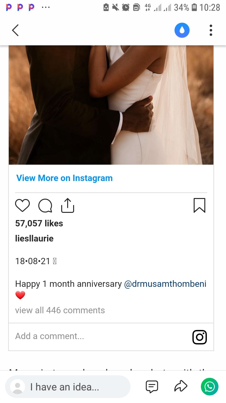The image size is (226, 403).
Task: Tap the blue water drop icon
Action: pos(182,30)
